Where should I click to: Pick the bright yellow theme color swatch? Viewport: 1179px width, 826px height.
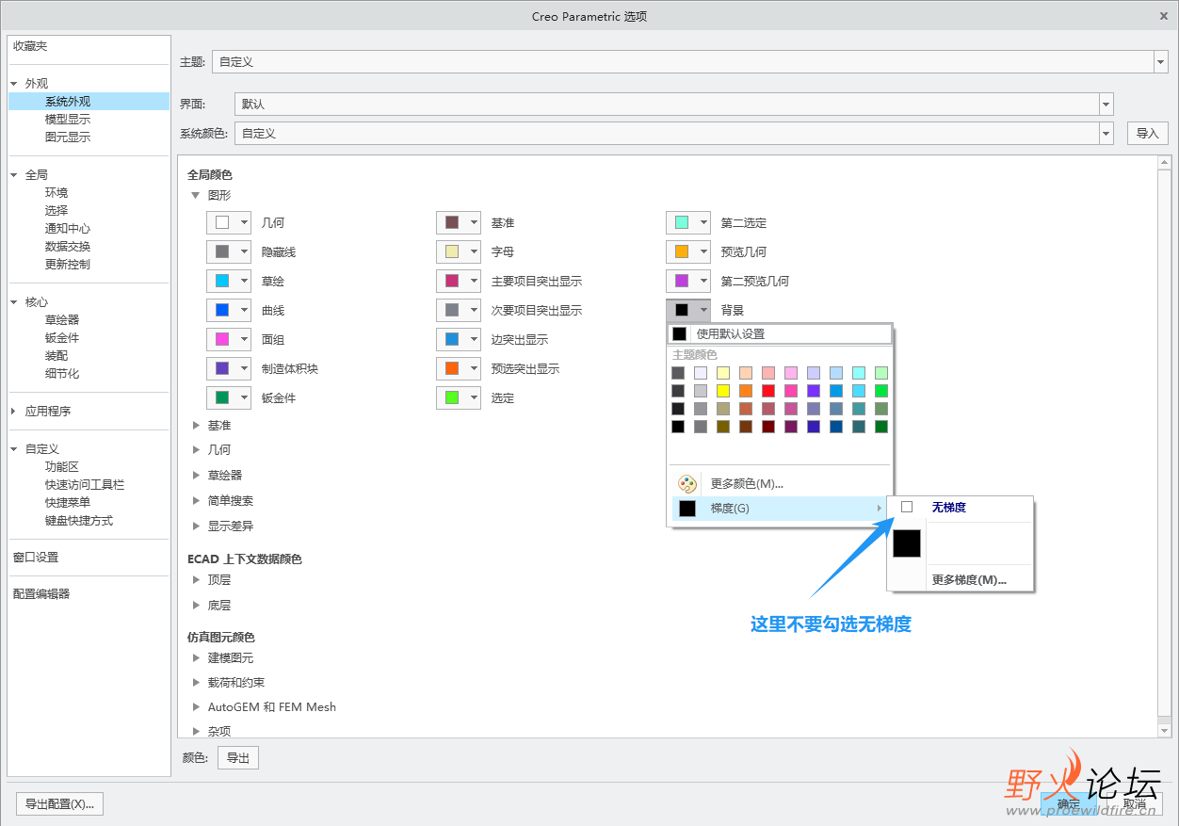pyautogui.click(x=723, y=391)
